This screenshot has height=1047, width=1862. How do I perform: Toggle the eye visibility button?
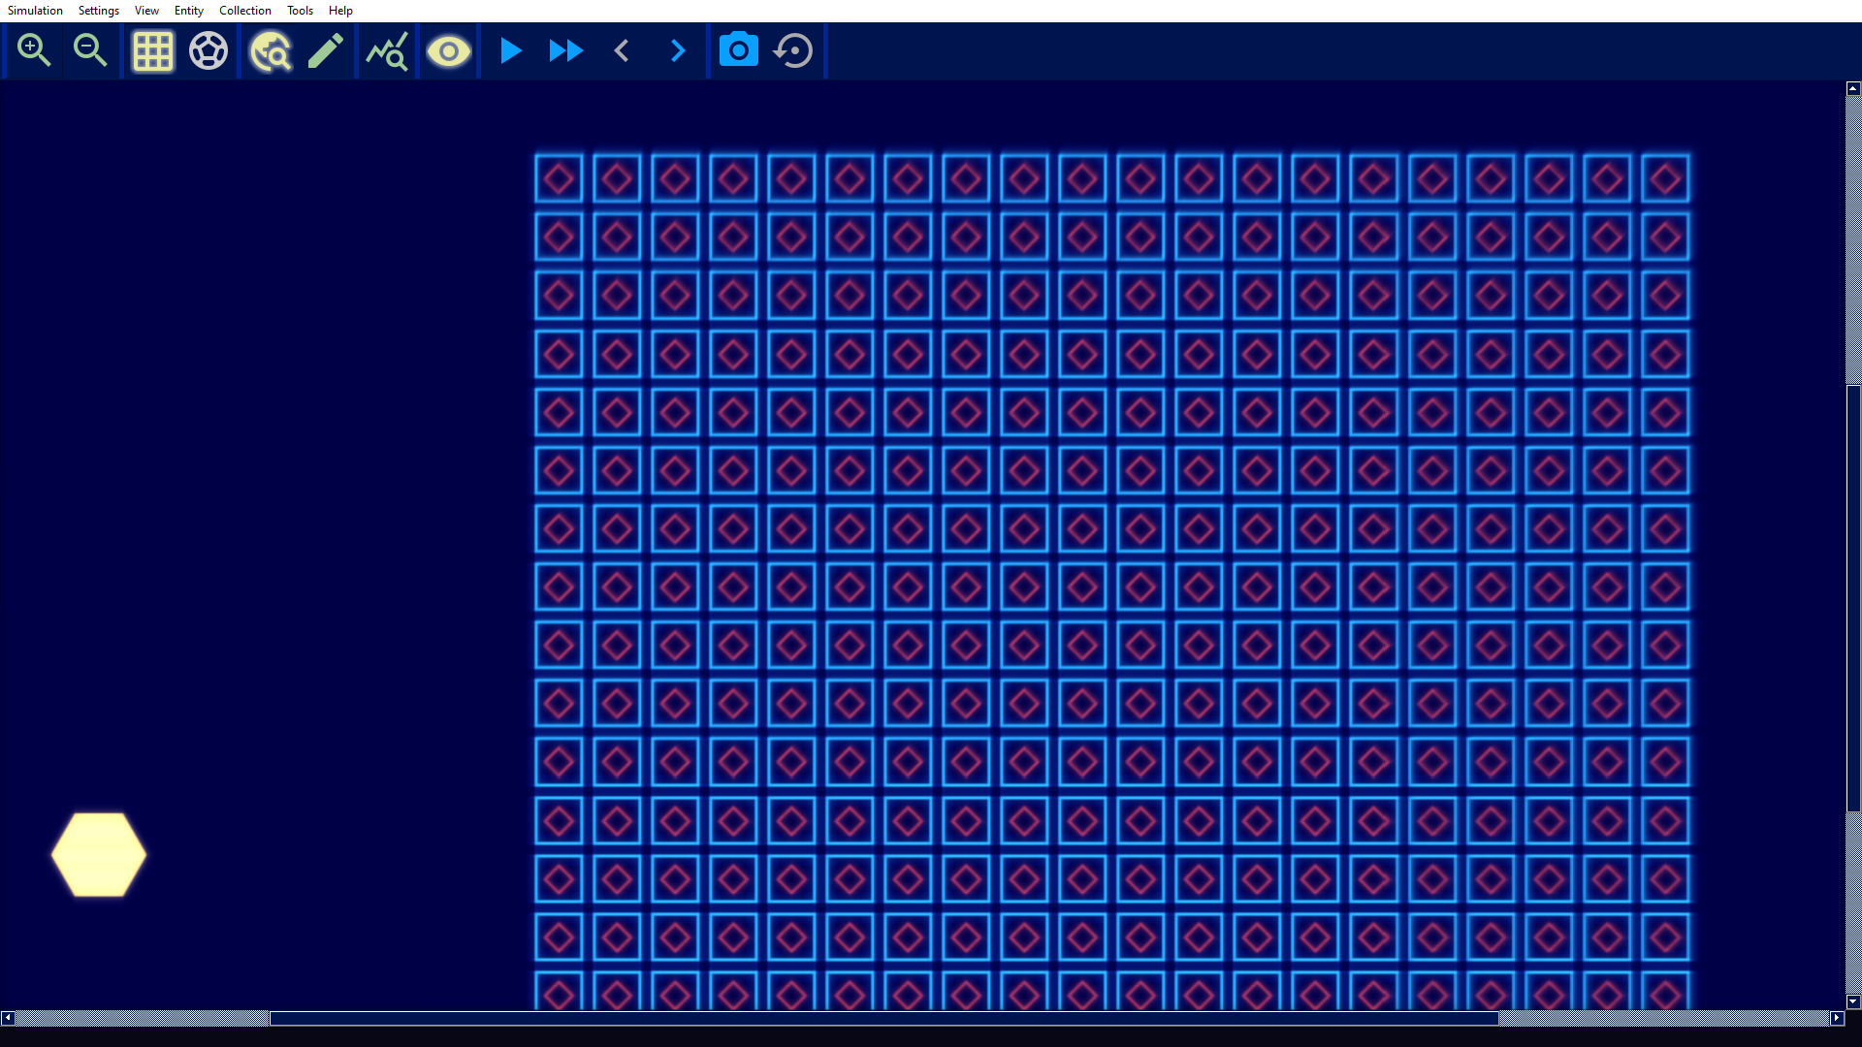(x=448, y=50)
